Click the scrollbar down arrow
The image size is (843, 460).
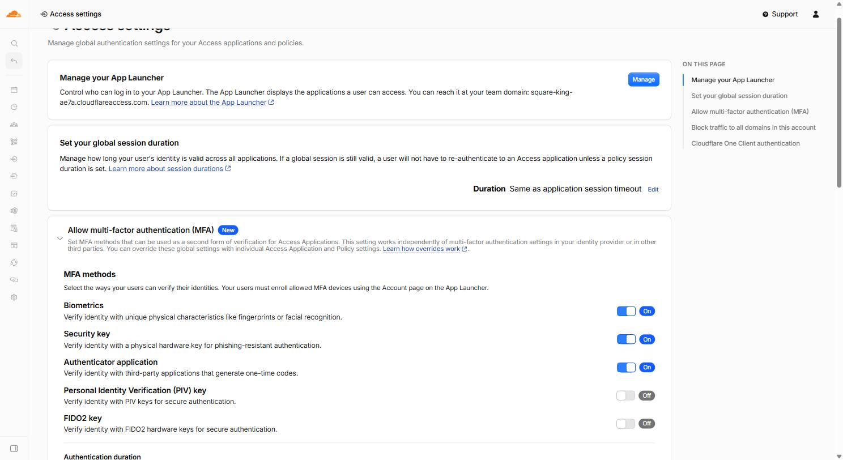click(840, 456)
